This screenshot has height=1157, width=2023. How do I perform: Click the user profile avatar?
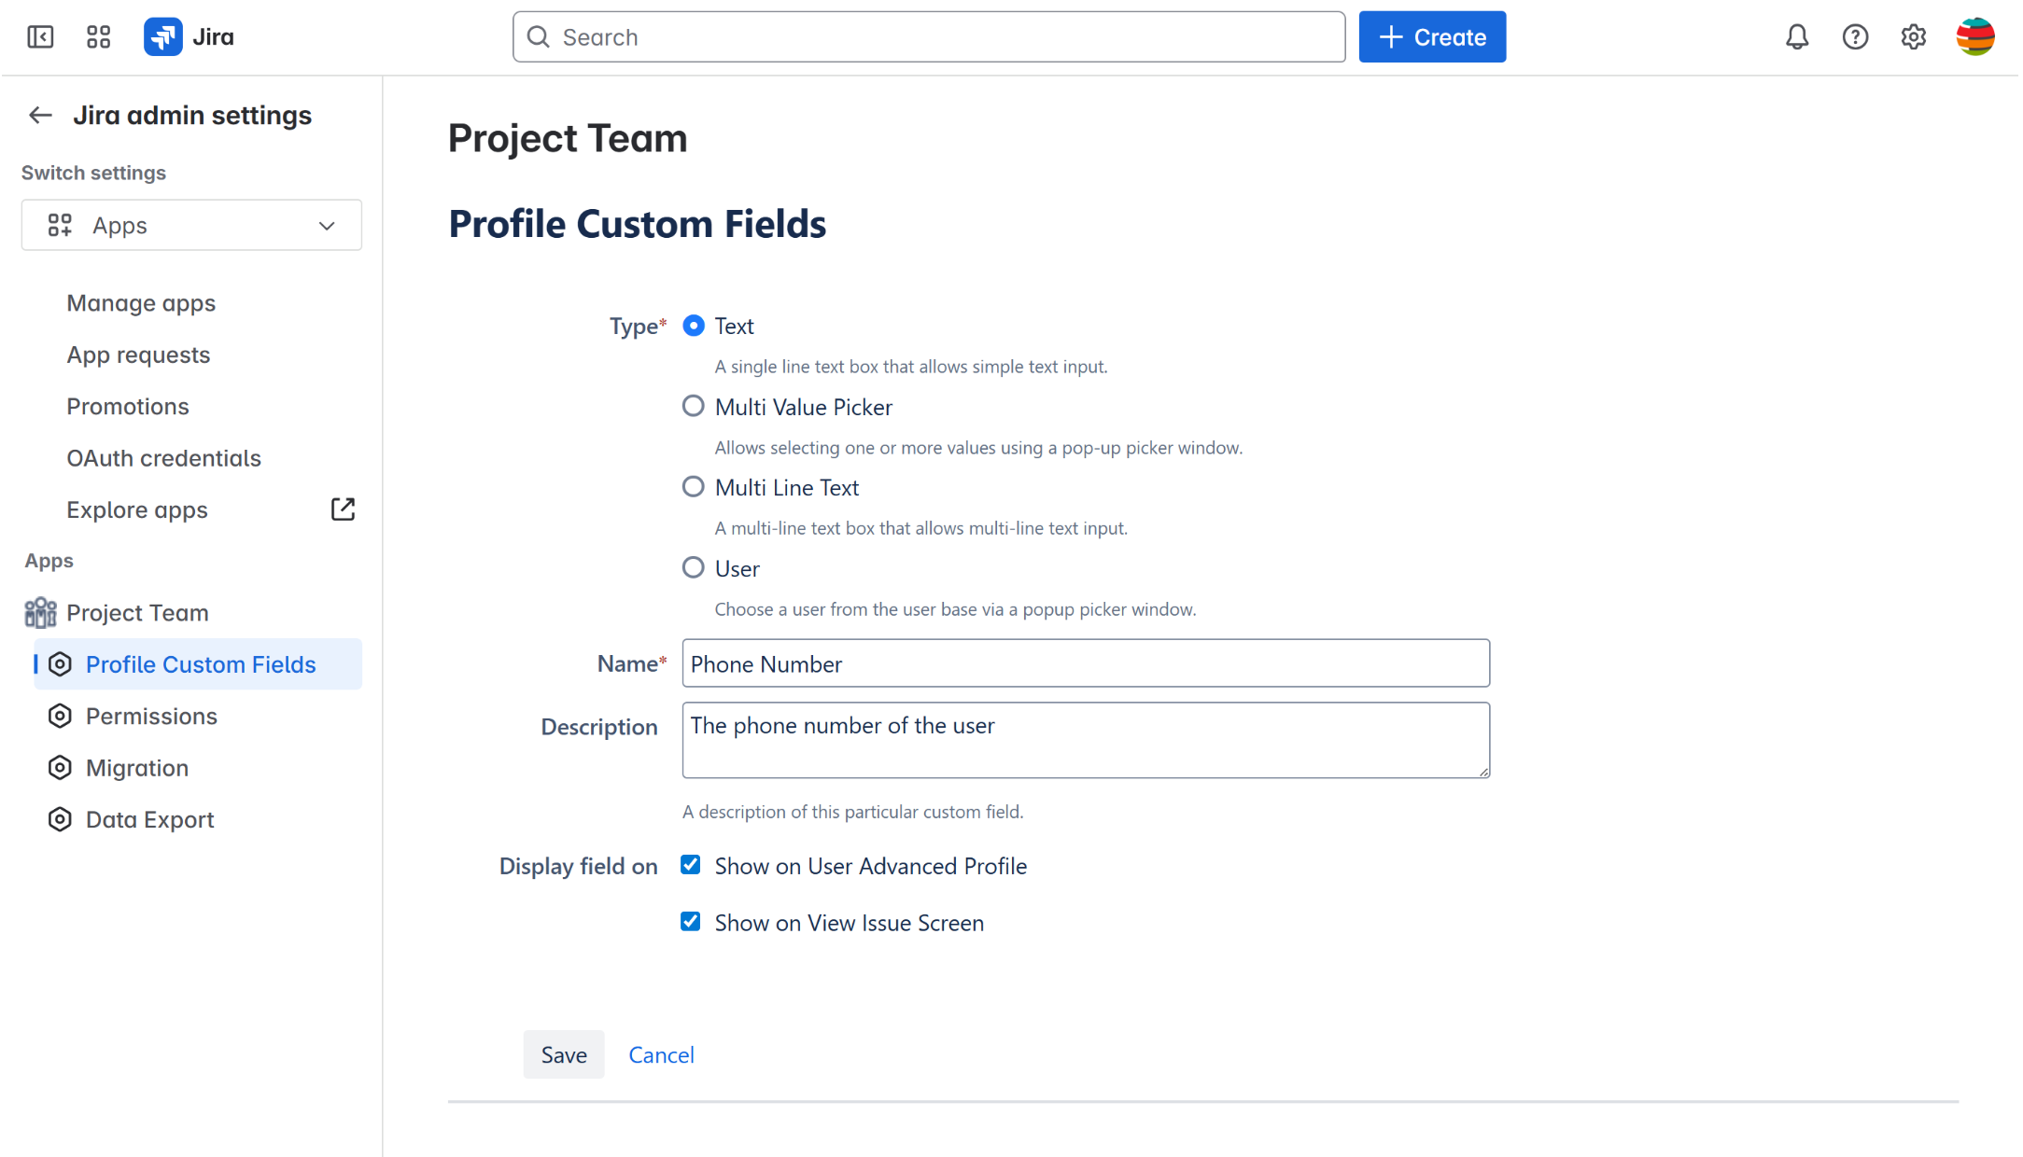[x=1974, y=37]
